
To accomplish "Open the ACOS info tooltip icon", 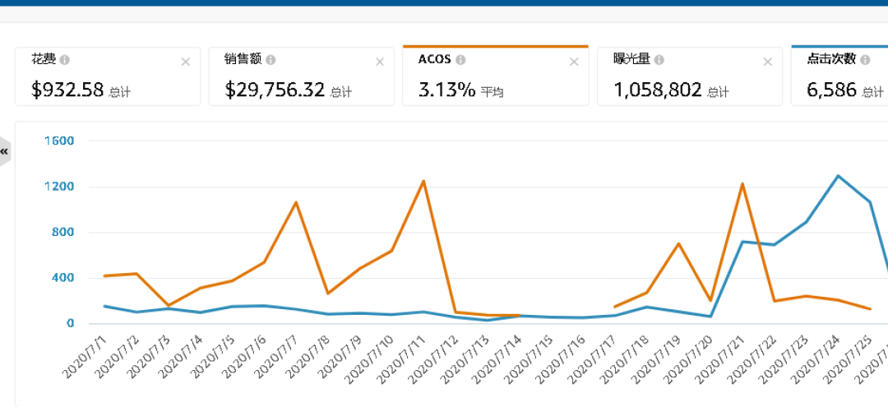I will (460, 60).
